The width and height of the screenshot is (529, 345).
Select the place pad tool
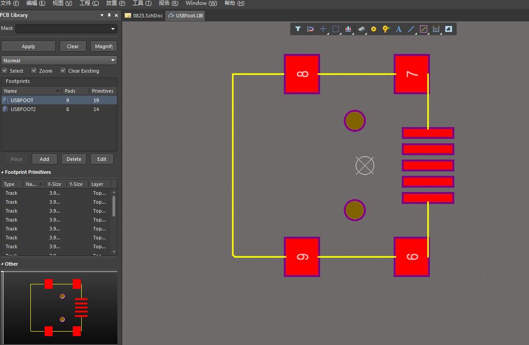374,29
